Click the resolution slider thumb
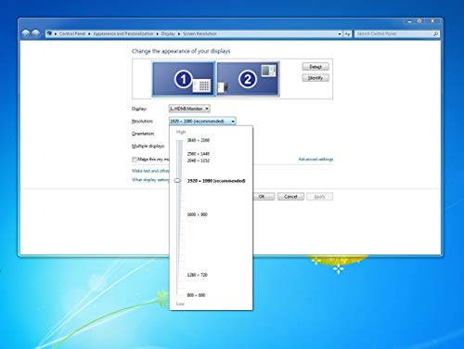The width and height of the screenshot is (464, 349). [x=177, y=181]
